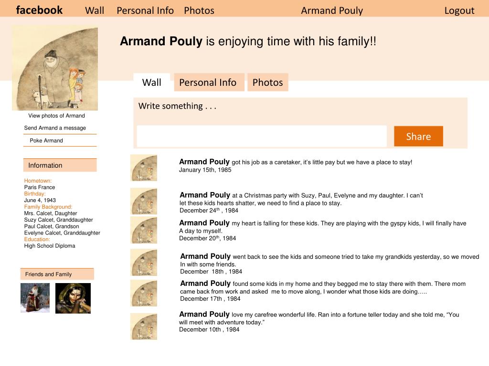Open Armand's large profile picture

(x=55, y=68)
